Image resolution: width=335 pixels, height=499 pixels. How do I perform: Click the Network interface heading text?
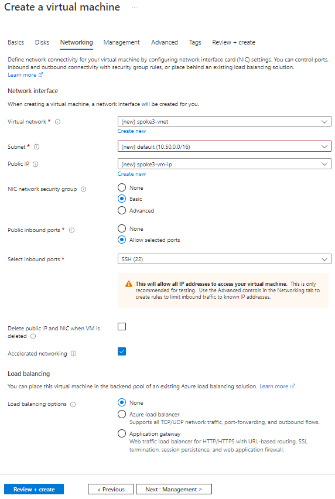point(33,91)
